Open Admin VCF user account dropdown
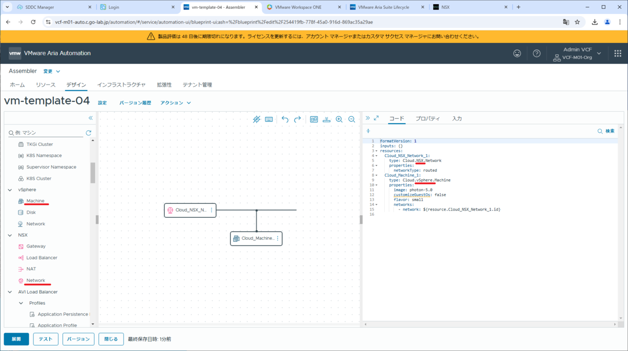The image size is (628, 351). pos(577,53)
